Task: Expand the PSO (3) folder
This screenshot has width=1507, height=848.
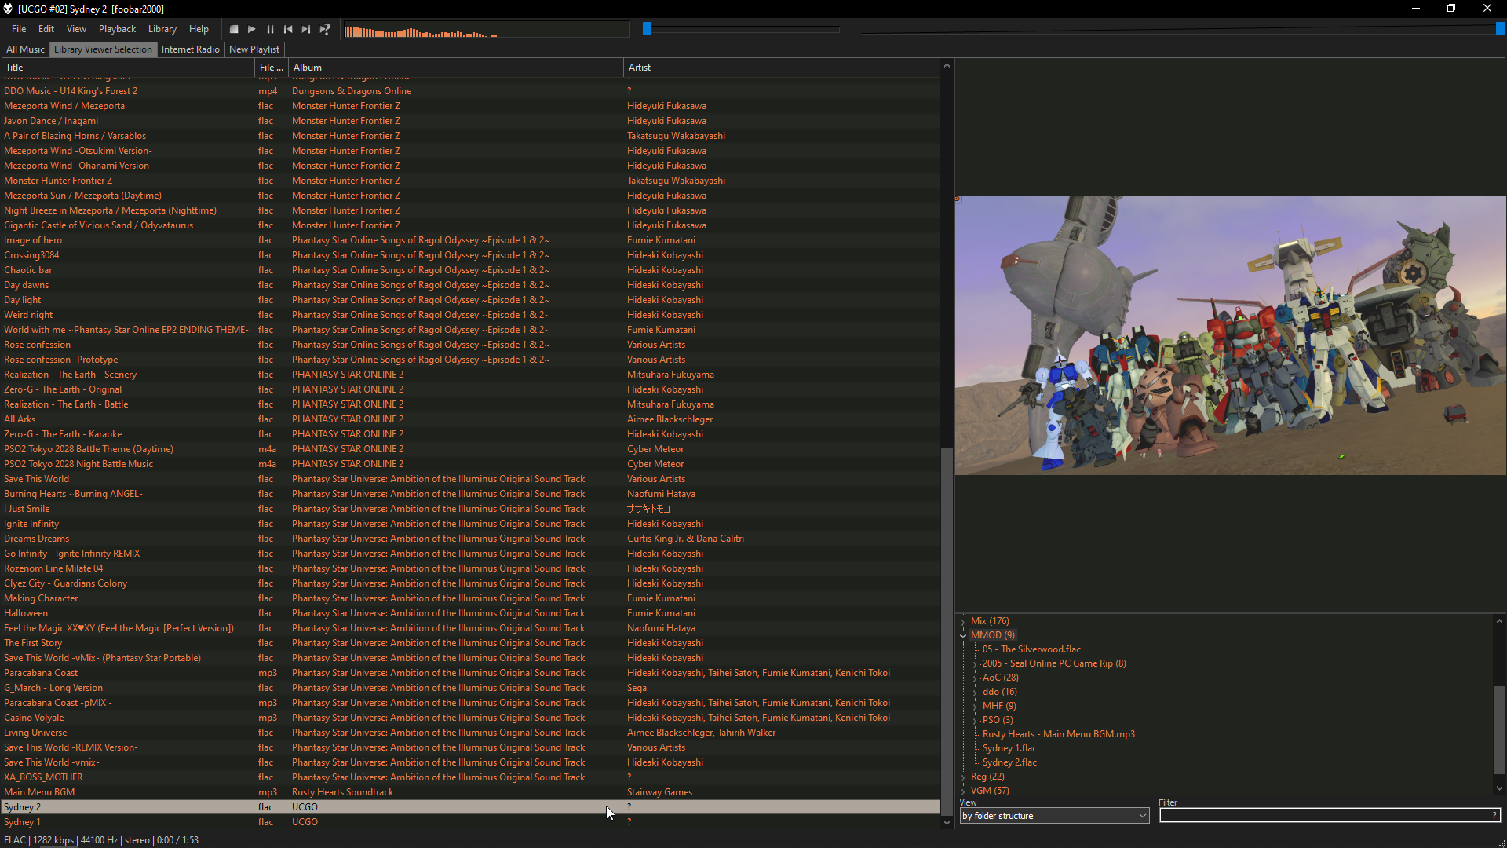Action: pyautogui.click(x=975, y=720)
